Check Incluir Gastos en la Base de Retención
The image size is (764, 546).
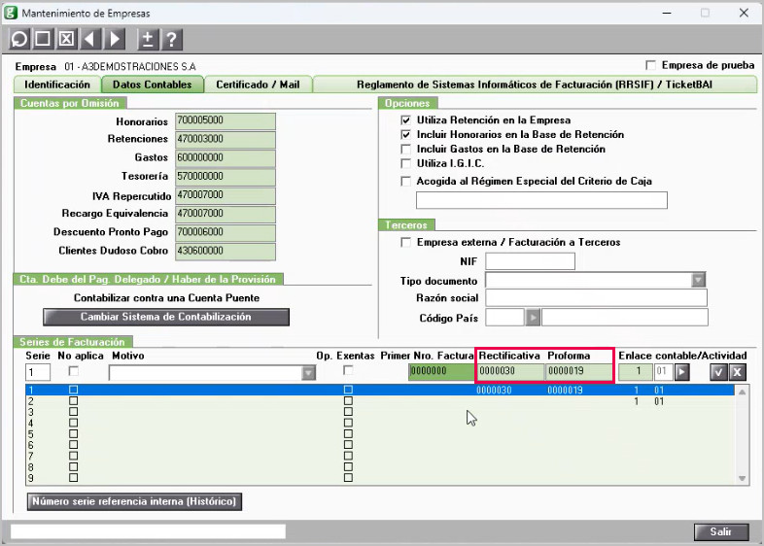click(x=405, y=149)
